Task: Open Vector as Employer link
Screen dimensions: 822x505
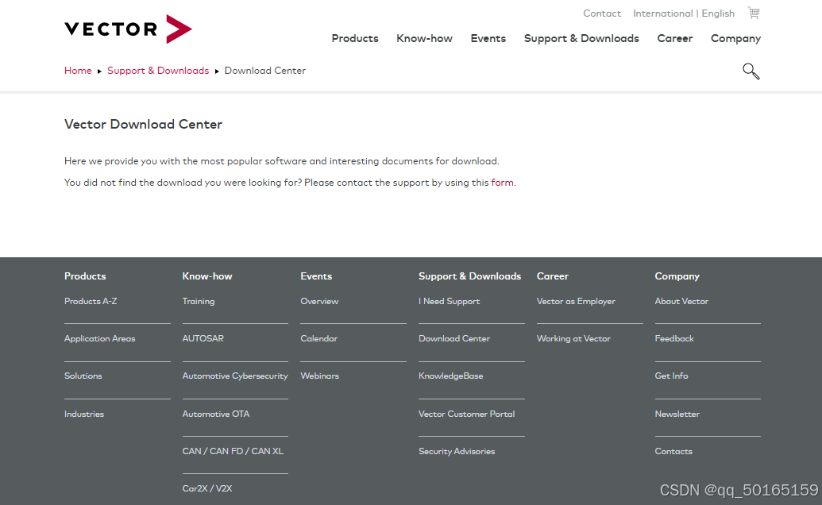Action: point(576,301)
